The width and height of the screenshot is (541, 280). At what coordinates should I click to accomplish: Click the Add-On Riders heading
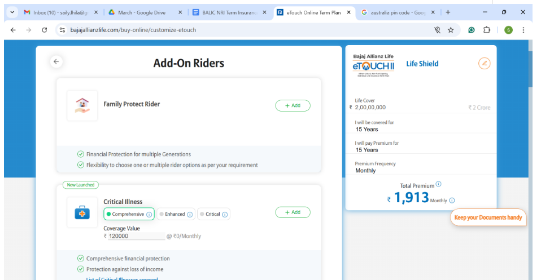click(x=189, y=63)
